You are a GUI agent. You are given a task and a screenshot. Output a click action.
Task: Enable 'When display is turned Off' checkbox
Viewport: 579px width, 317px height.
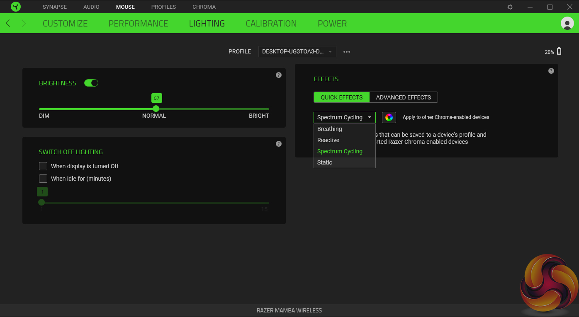pyautogui.click(x=43, y=166)
